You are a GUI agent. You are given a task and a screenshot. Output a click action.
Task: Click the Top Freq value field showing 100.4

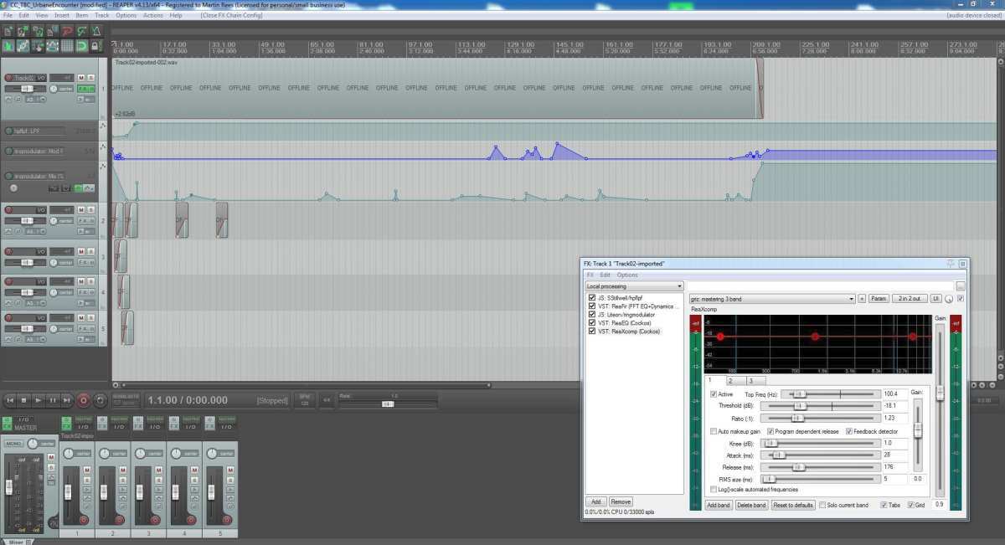point(894,393)
